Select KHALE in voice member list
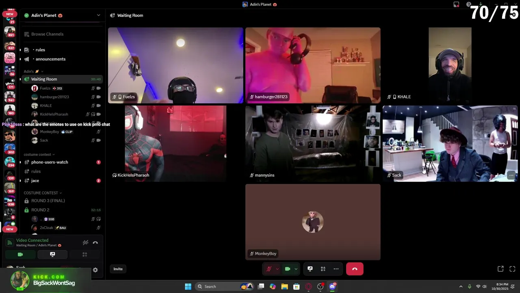This screenshot has width=520, height=293. 66,106
